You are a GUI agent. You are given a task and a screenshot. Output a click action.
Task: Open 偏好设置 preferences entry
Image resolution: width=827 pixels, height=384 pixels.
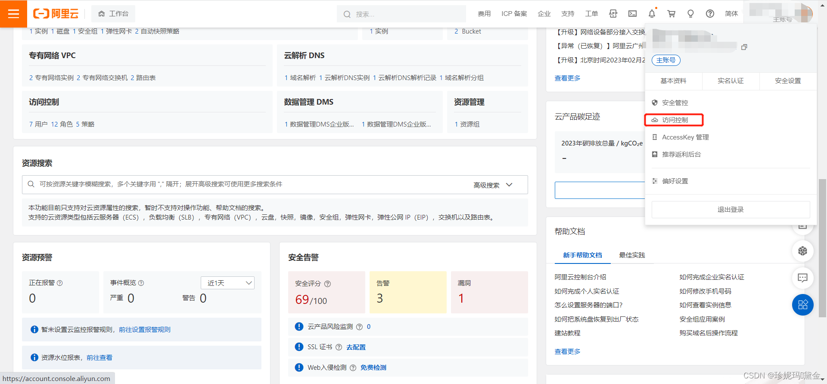[x=675, y=181]
